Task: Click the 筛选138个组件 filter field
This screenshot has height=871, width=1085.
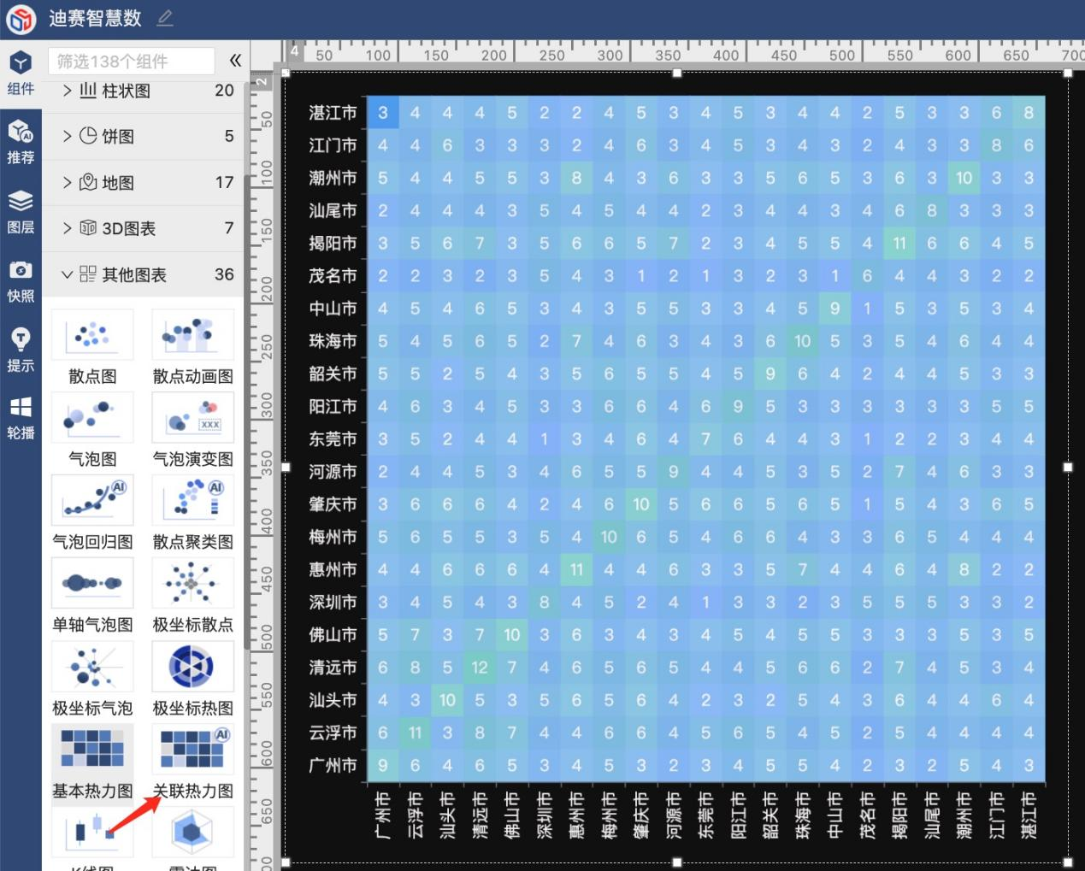Action: [x=131, y=61]
